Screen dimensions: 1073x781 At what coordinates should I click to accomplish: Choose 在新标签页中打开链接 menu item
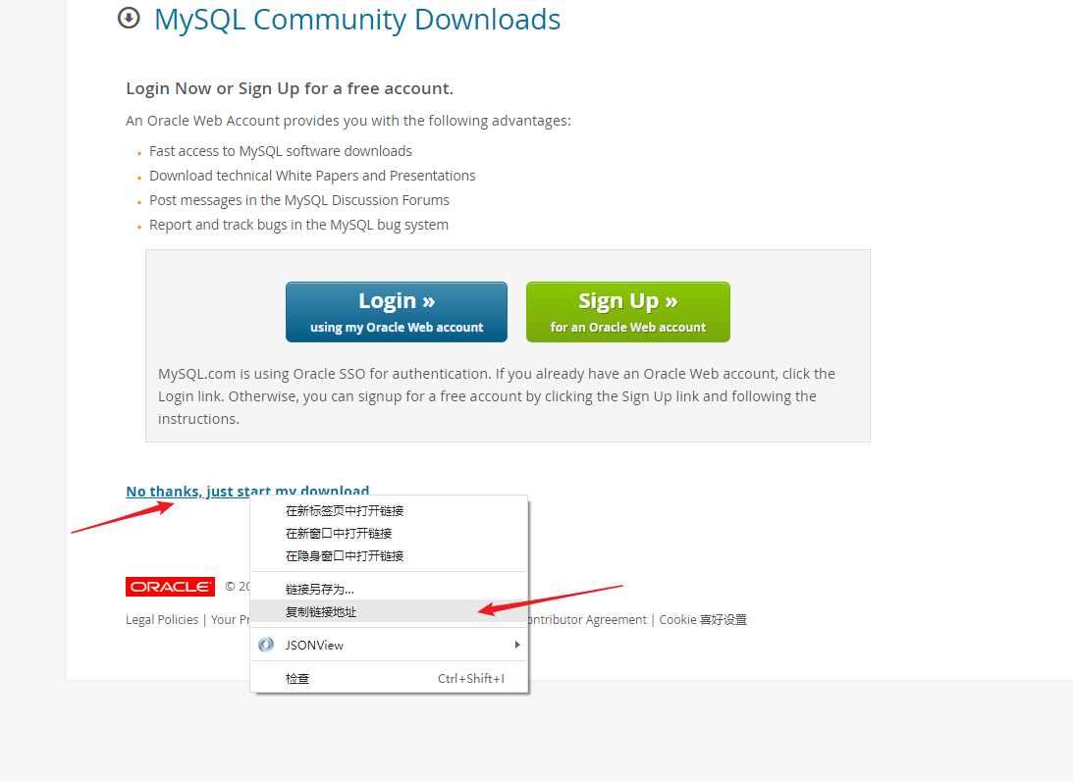coord(389,511)
